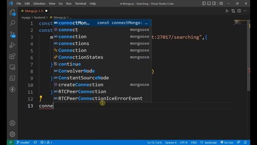Image resolution: width=257 pixels, height=145 pixels.
Task: Open the Go menu
Action: pyautogui.click(x=61, y=4)
